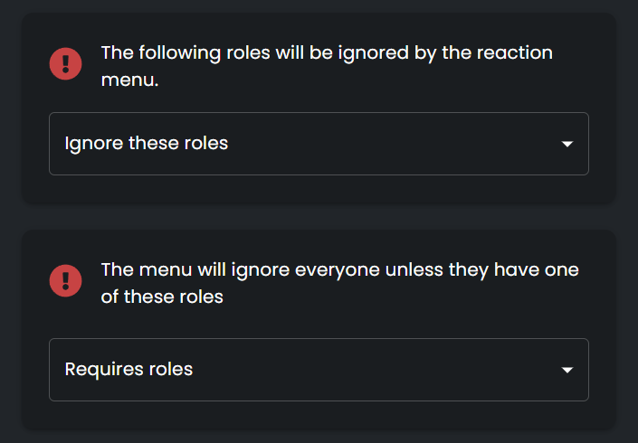Select the text "The following roles will be ignored"
Image resolution: width=638 pixels, height=443 pixels.
(x=254, y=53)
